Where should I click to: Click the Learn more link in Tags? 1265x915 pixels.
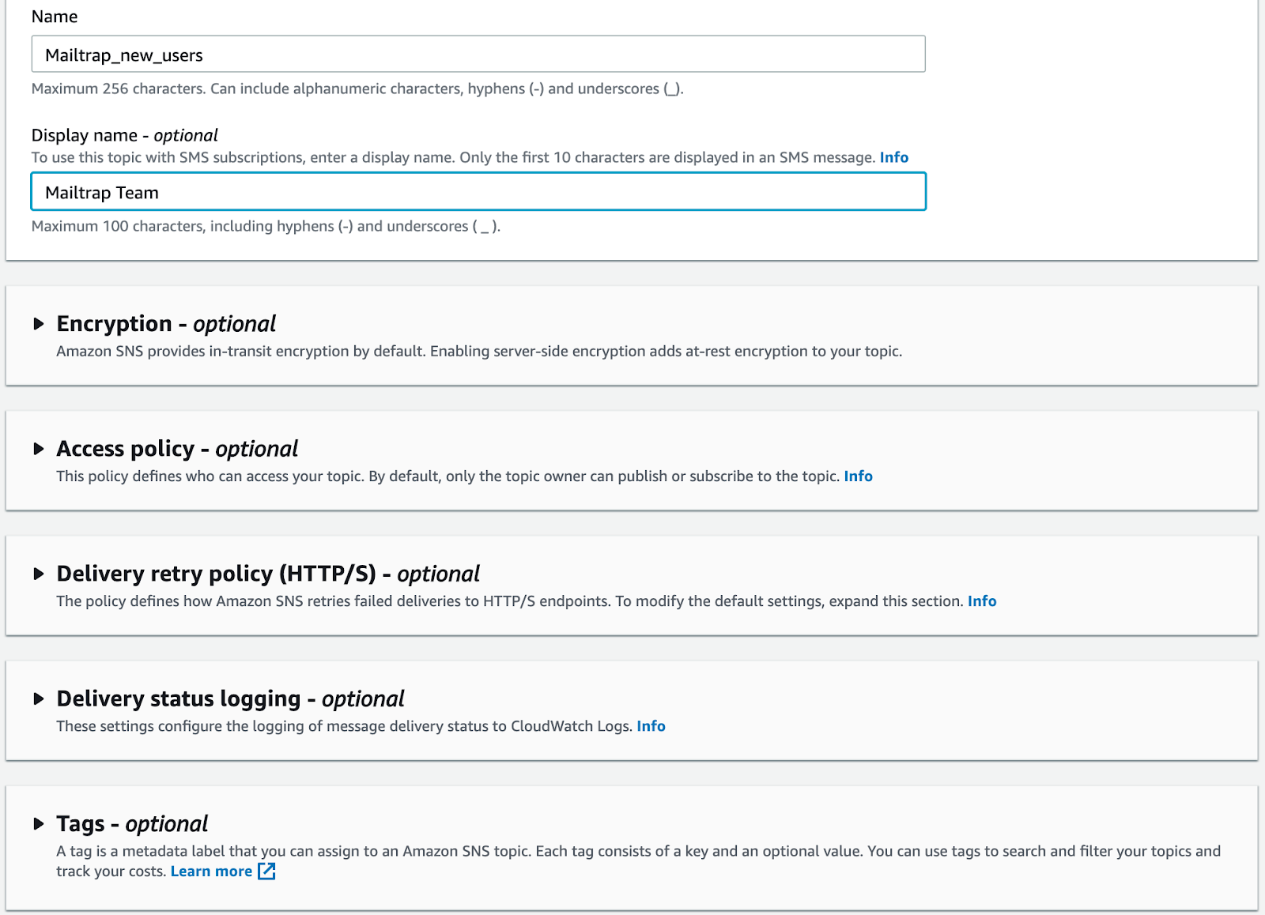[211, 871]
